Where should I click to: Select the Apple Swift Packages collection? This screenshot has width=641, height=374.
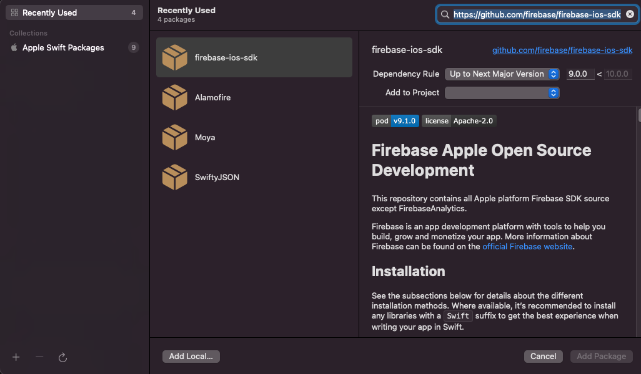pos(74,48)
